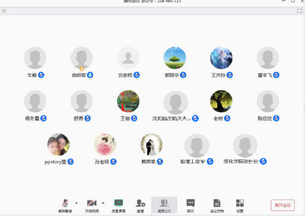This screenshot has width=305, height=216.
Task: Click the muted mic icon beside 绥化学院张处长
Action: click(263, 161)
